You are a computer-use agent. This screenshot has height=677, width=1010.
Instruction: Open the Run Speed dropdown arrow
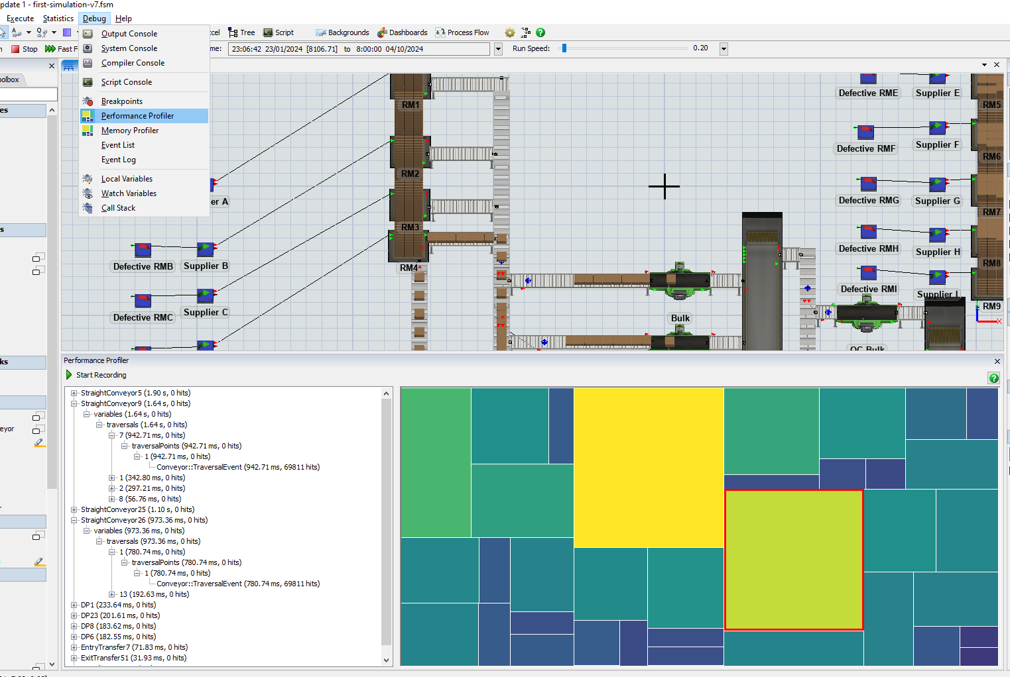click(x=724, y=48)
